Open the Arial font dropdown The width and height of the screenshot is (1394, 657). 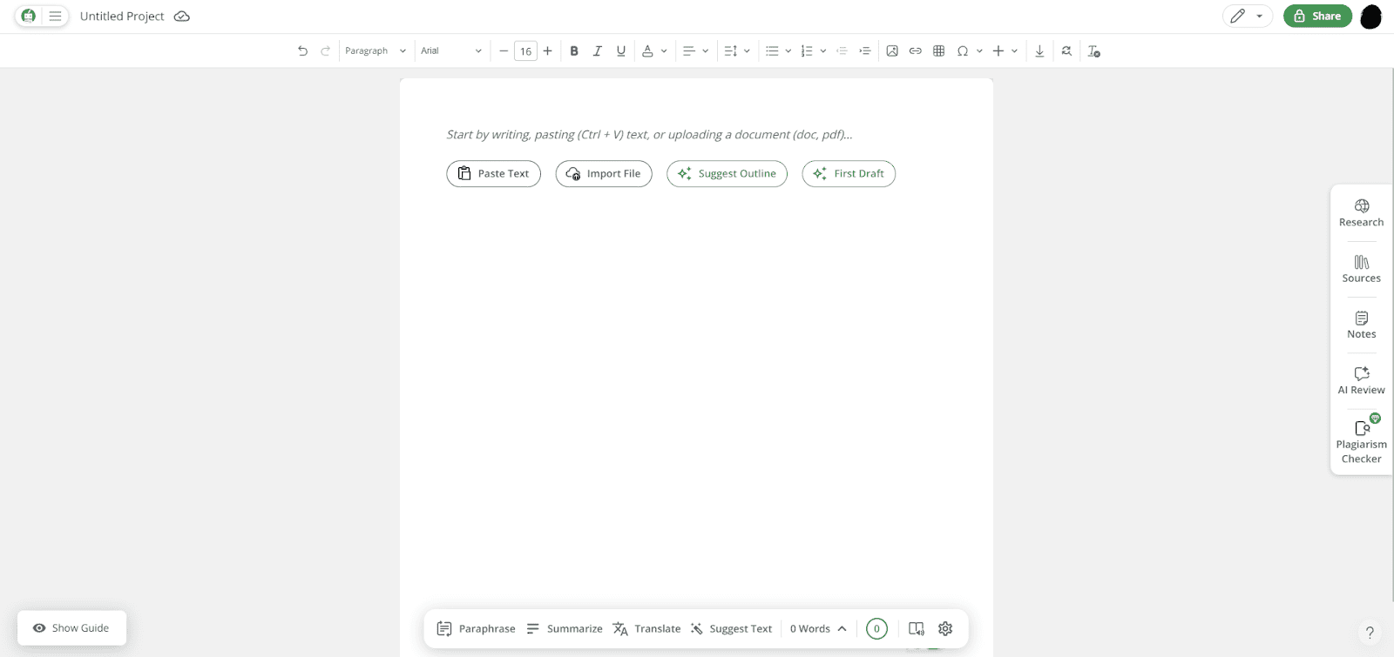(x=451, y=51)
